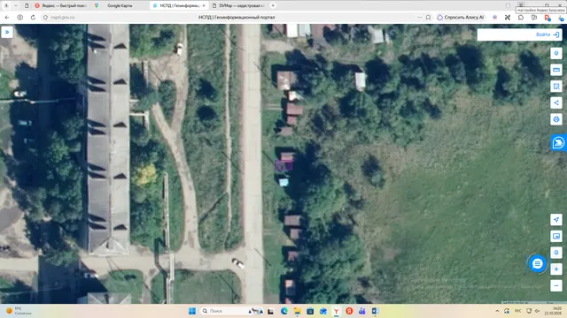The width and height of the screenshot is (567, 318).
Task: Close the НСПД Геоинформационный tab
Action: (204, 5)
